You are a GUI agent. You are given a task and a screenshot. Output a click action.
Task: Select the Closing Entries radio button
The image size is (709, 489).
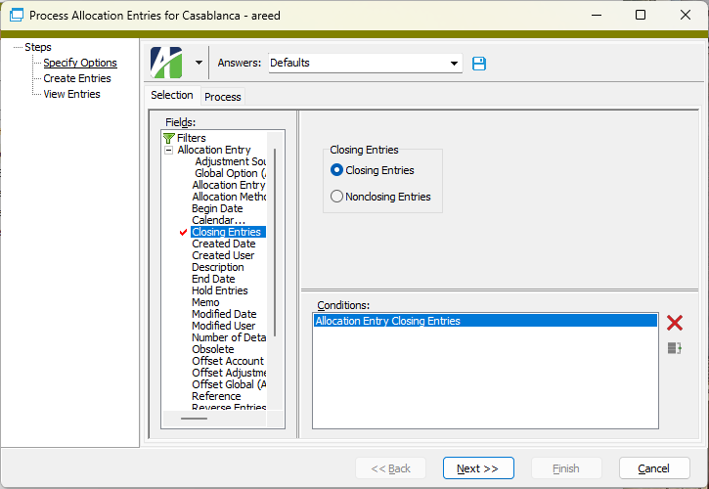337,170
